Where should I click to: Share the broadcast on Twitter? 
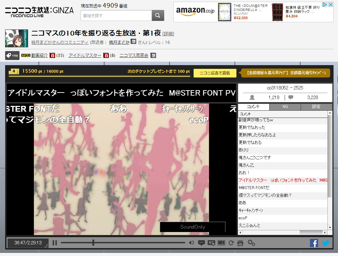326,243
